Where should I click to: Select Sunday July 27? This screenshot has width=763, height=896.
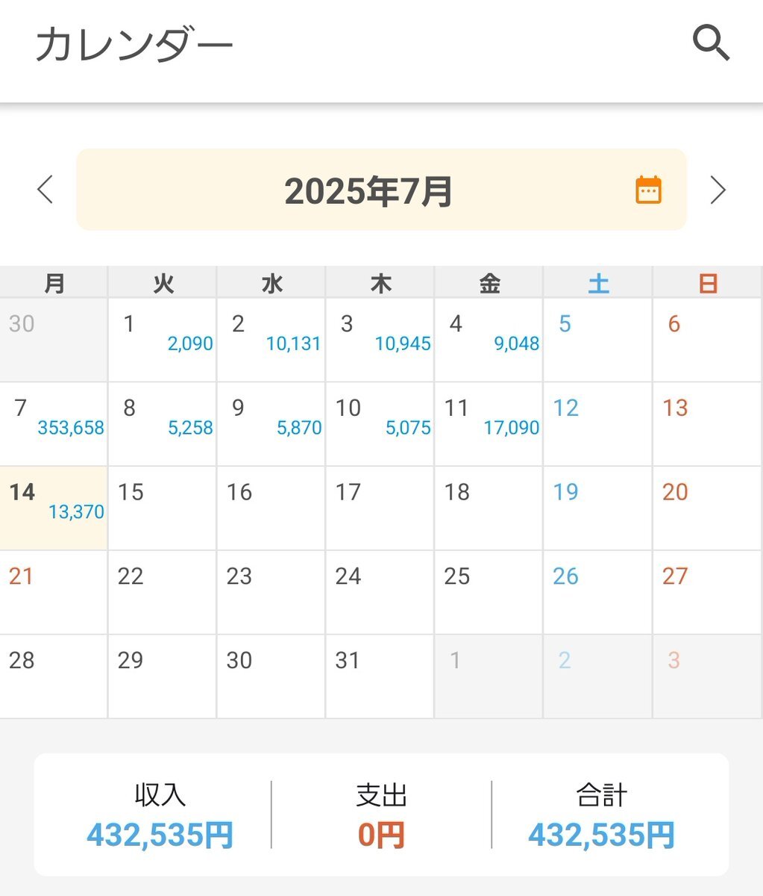[x=707, y=593]
